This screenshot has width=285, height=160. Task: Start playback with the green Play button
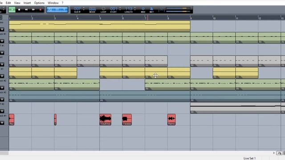point(12,10)
